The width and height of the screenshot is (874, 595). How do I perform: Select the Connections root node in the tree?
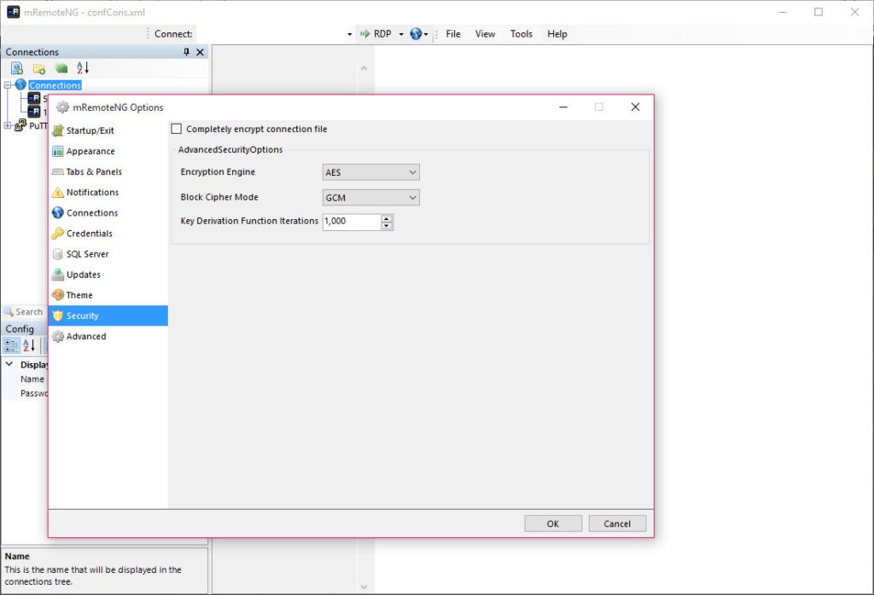click(55, 85)
